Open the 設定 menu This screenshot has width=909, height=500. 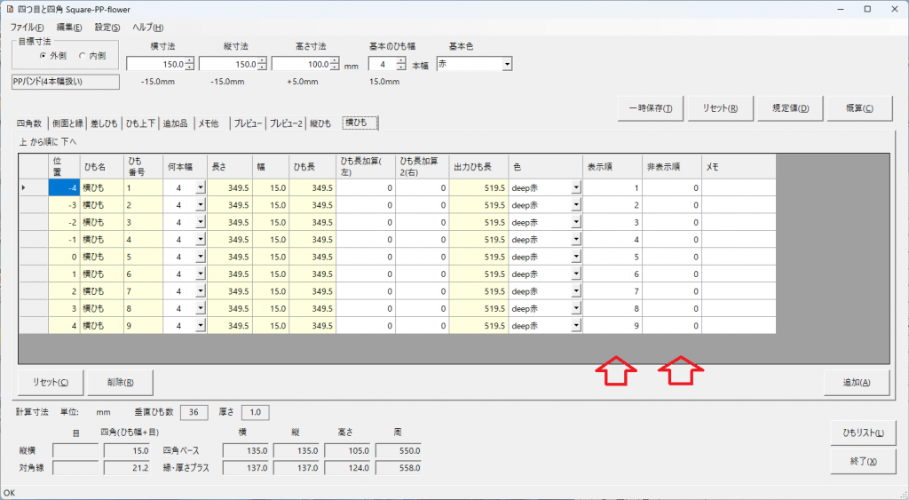pyautogui.click(x=107, y=28)
